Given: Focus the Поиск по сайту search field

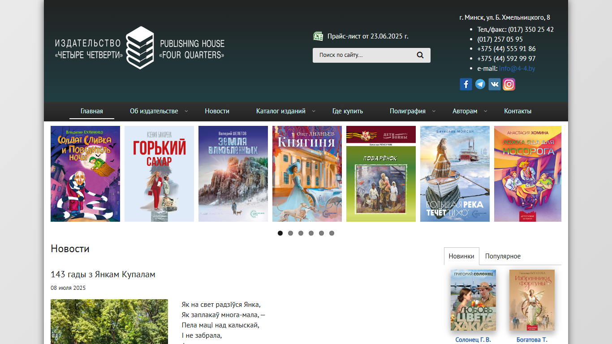Looking at the screenshot, I should click(365, 55).
